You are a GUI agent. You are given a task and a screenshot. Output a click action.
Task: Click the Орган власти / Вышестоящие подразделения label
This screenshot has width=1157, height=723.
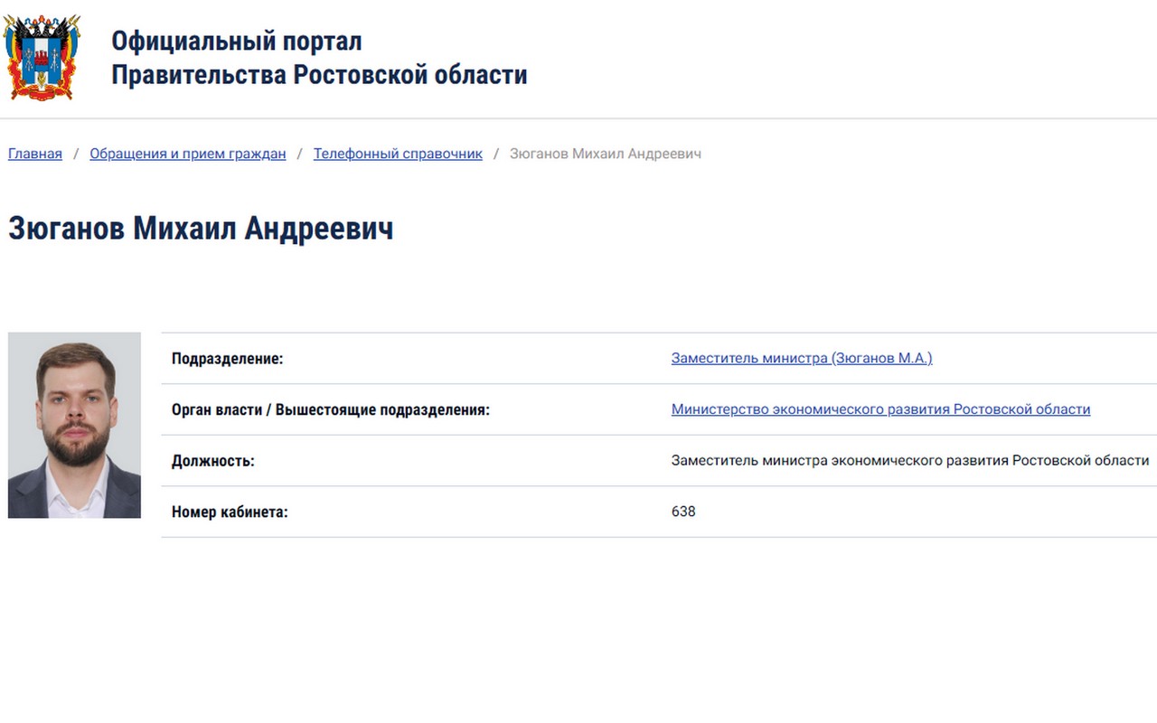331,410
